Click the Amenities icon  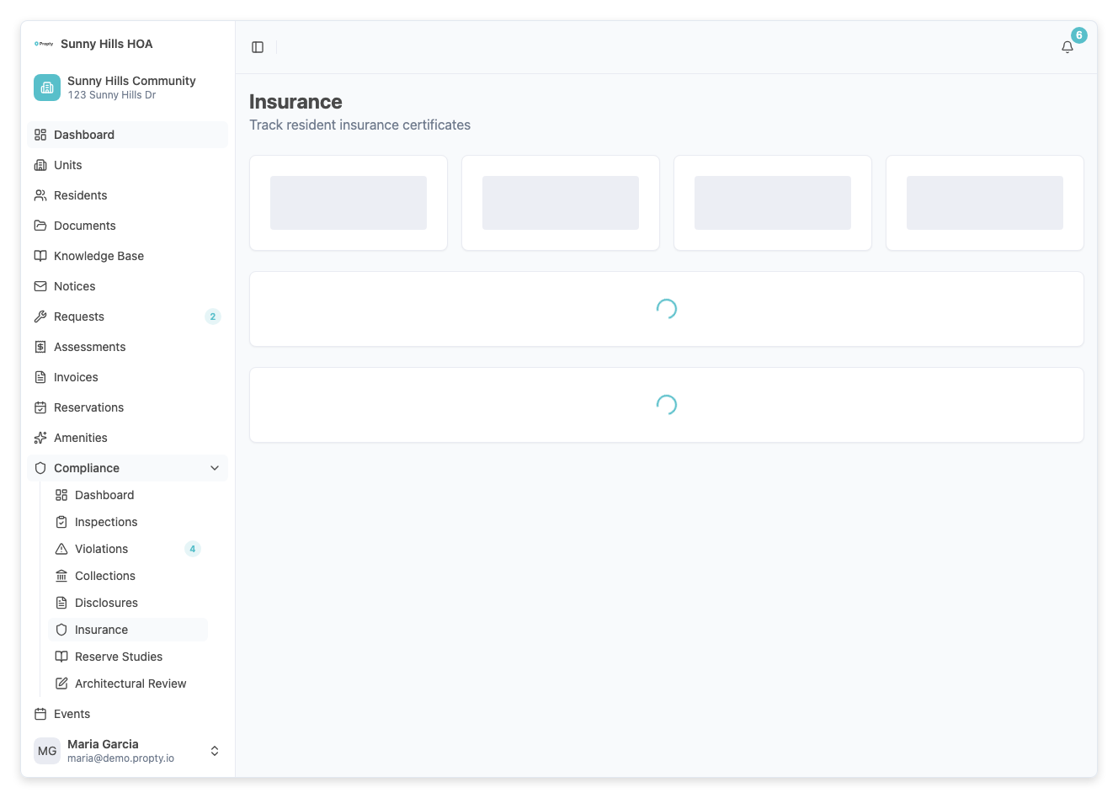click(40, 438)
